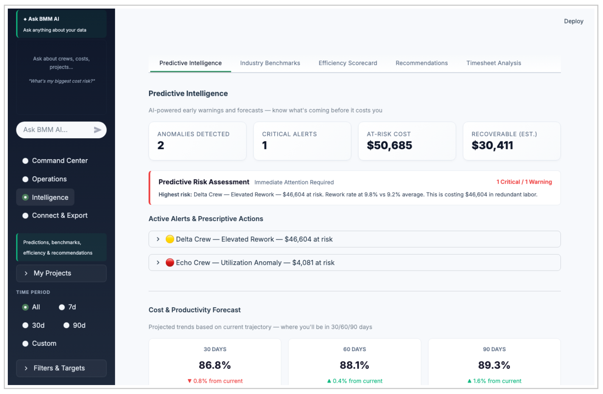The height and width of the screenshot is (394, 603).
Task: Expand the My Projects section
Action: (61, 273)
